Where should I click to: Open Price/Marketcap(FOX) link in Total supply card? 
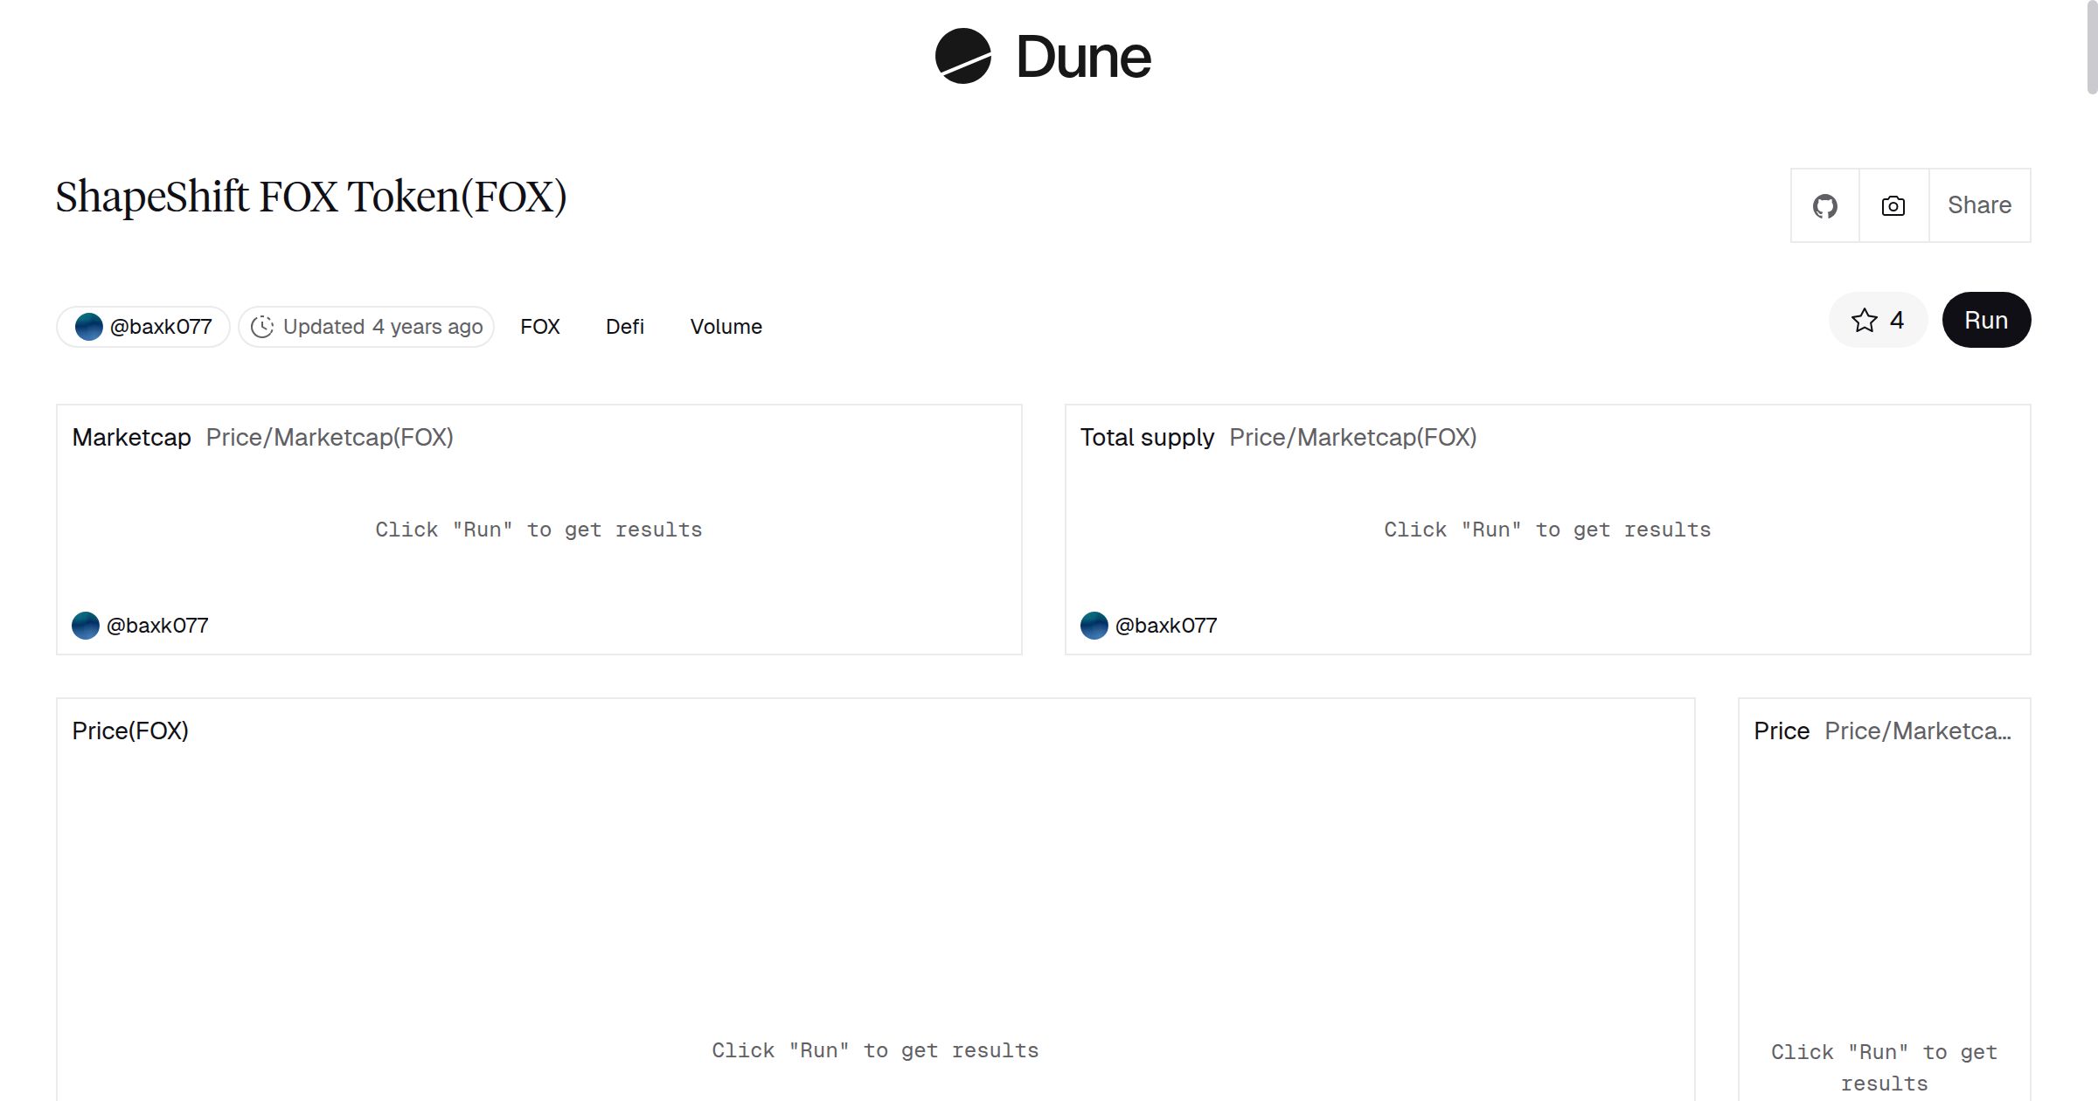point(1352,438)
